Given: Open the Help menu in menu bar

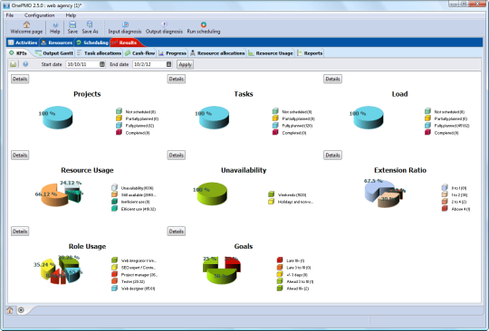Looking at the screenshot, I should pos(71,15).
